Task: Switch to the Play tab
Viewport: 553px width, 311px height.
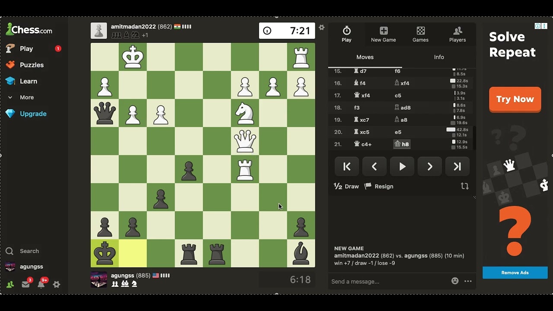Action: click(346, 34)
